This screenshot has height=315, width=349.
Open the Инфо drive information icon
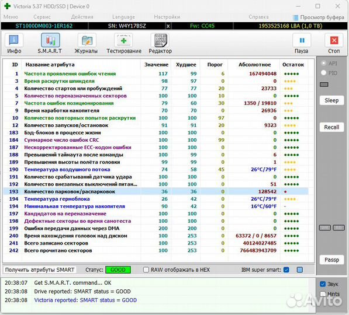(x=14, y=40)
